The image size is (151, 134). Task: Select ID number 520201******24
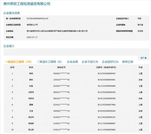(61, 73)
